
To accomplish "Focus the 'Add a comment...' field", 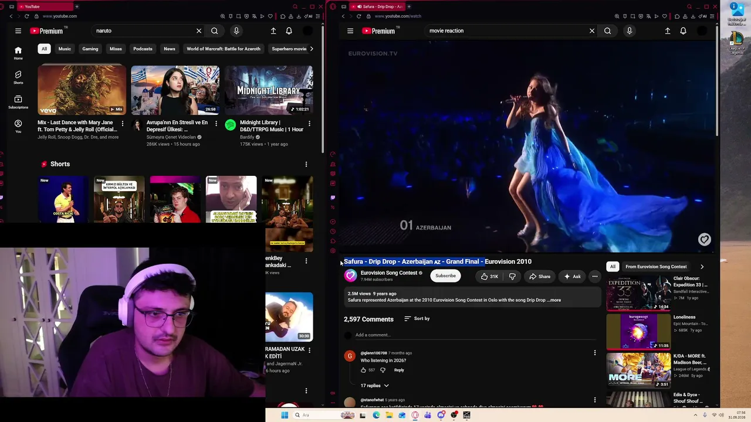I will pos(475,335).
